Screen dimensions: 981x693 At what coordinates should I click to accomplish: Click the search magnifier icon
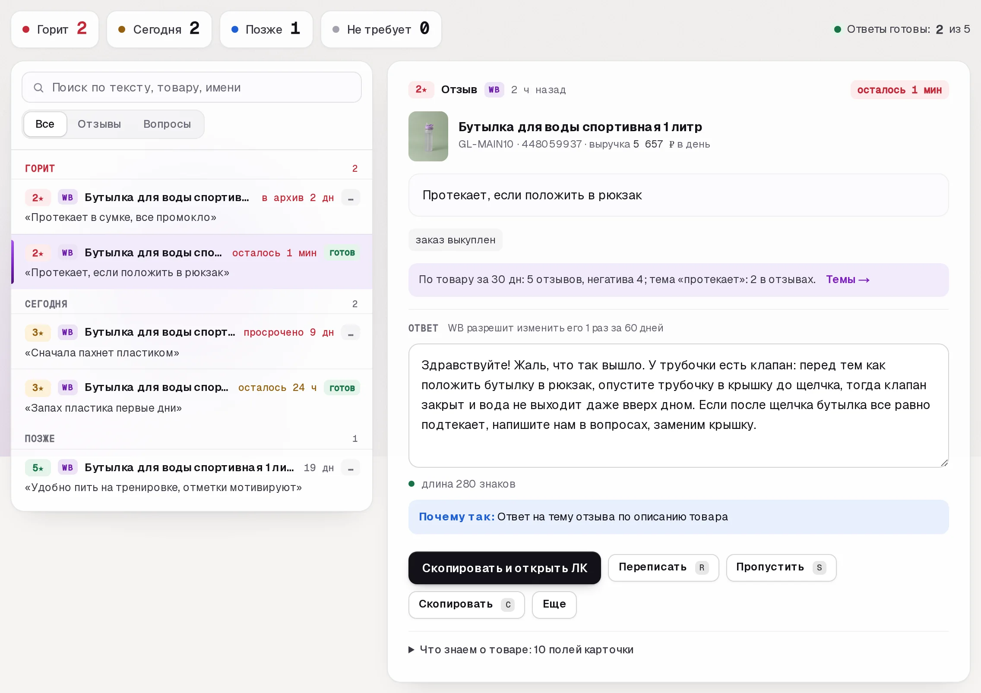click(38, 88)
